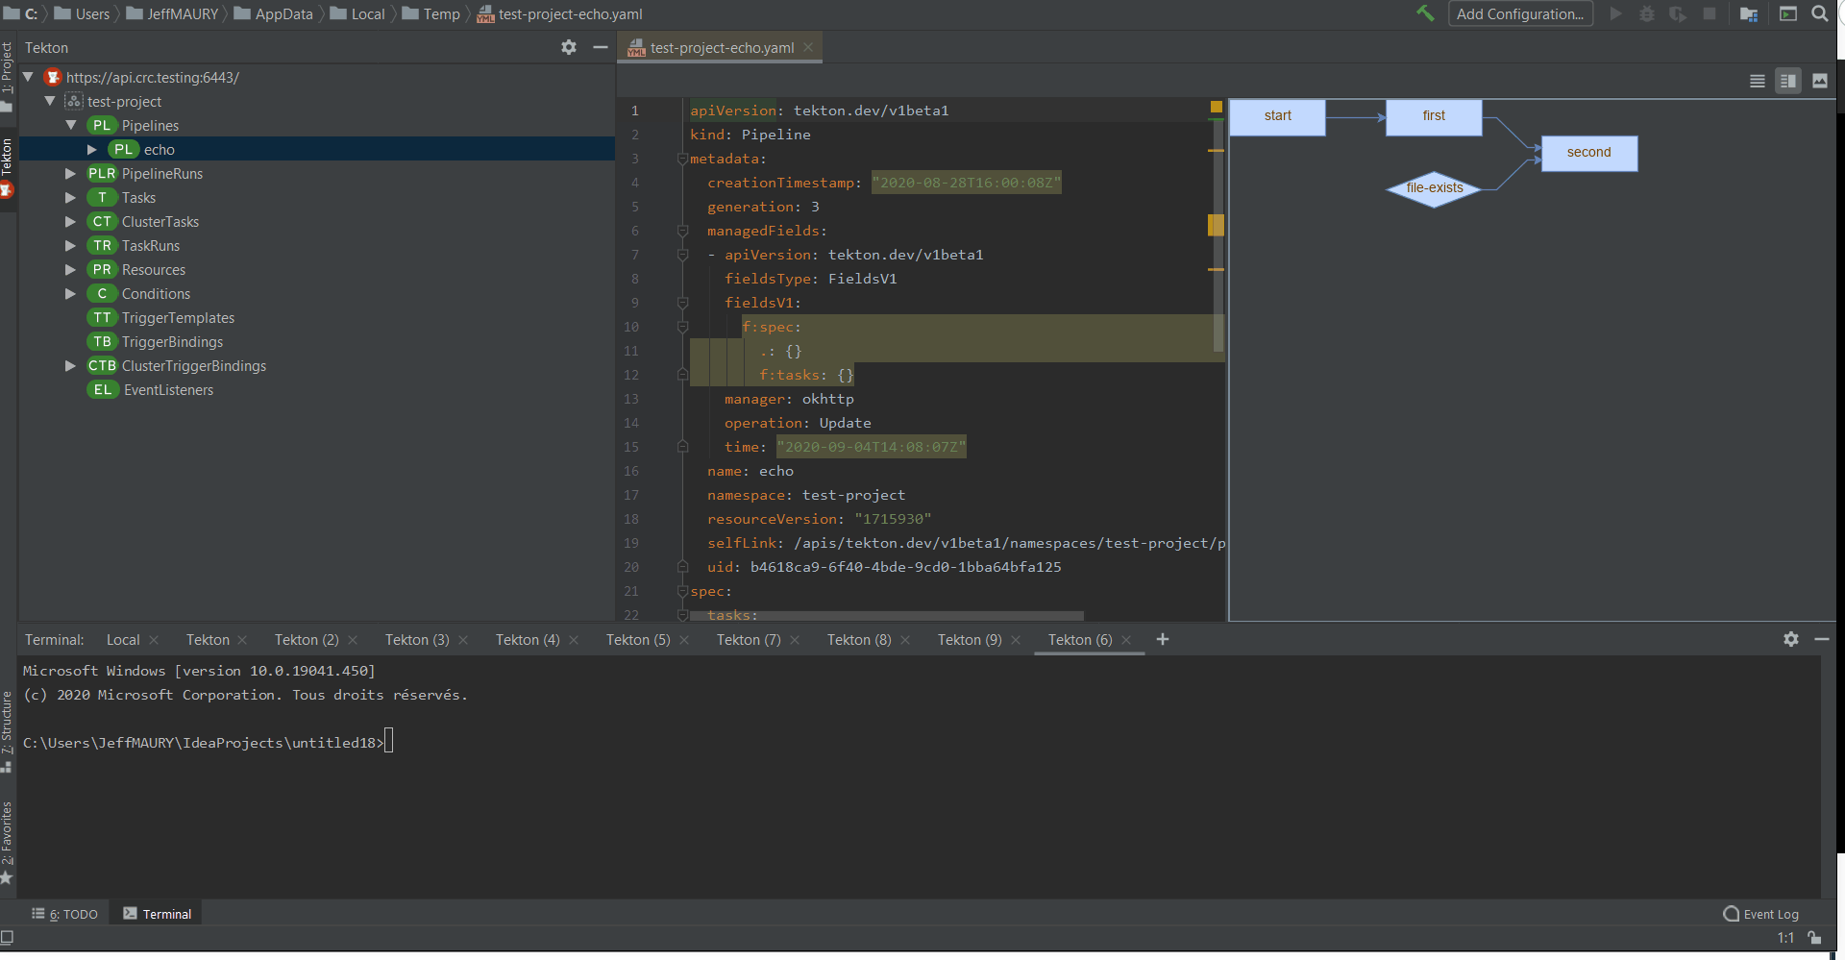Switch to preview-only view mode
Image resolution: width=1845 pixels, height=960 pixels.
click(x=1819, y=81)
